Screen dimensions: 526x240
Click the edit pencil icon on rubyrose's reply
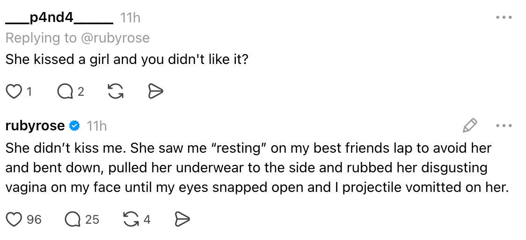pyautogui.click(x=469, y=125)
